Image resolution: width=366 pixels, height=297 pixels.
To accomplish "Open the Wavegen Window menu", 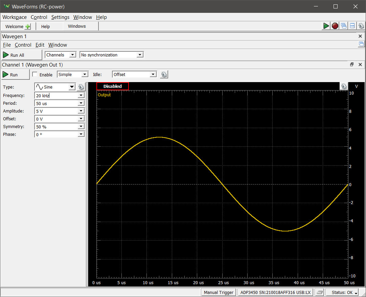I will tap(58, 45).
